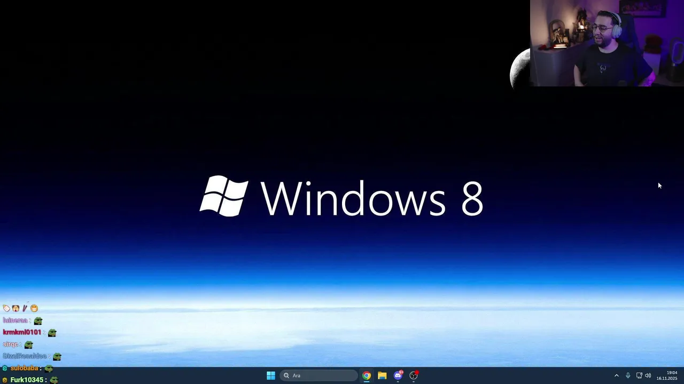Click chat username sulobaba
The width and height of the screenshot is (684, 384).
pyautogui.click(x=24, y=368)
